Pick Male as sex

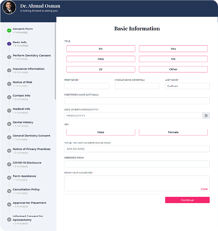pyautogui.click(x=100, y=132)
